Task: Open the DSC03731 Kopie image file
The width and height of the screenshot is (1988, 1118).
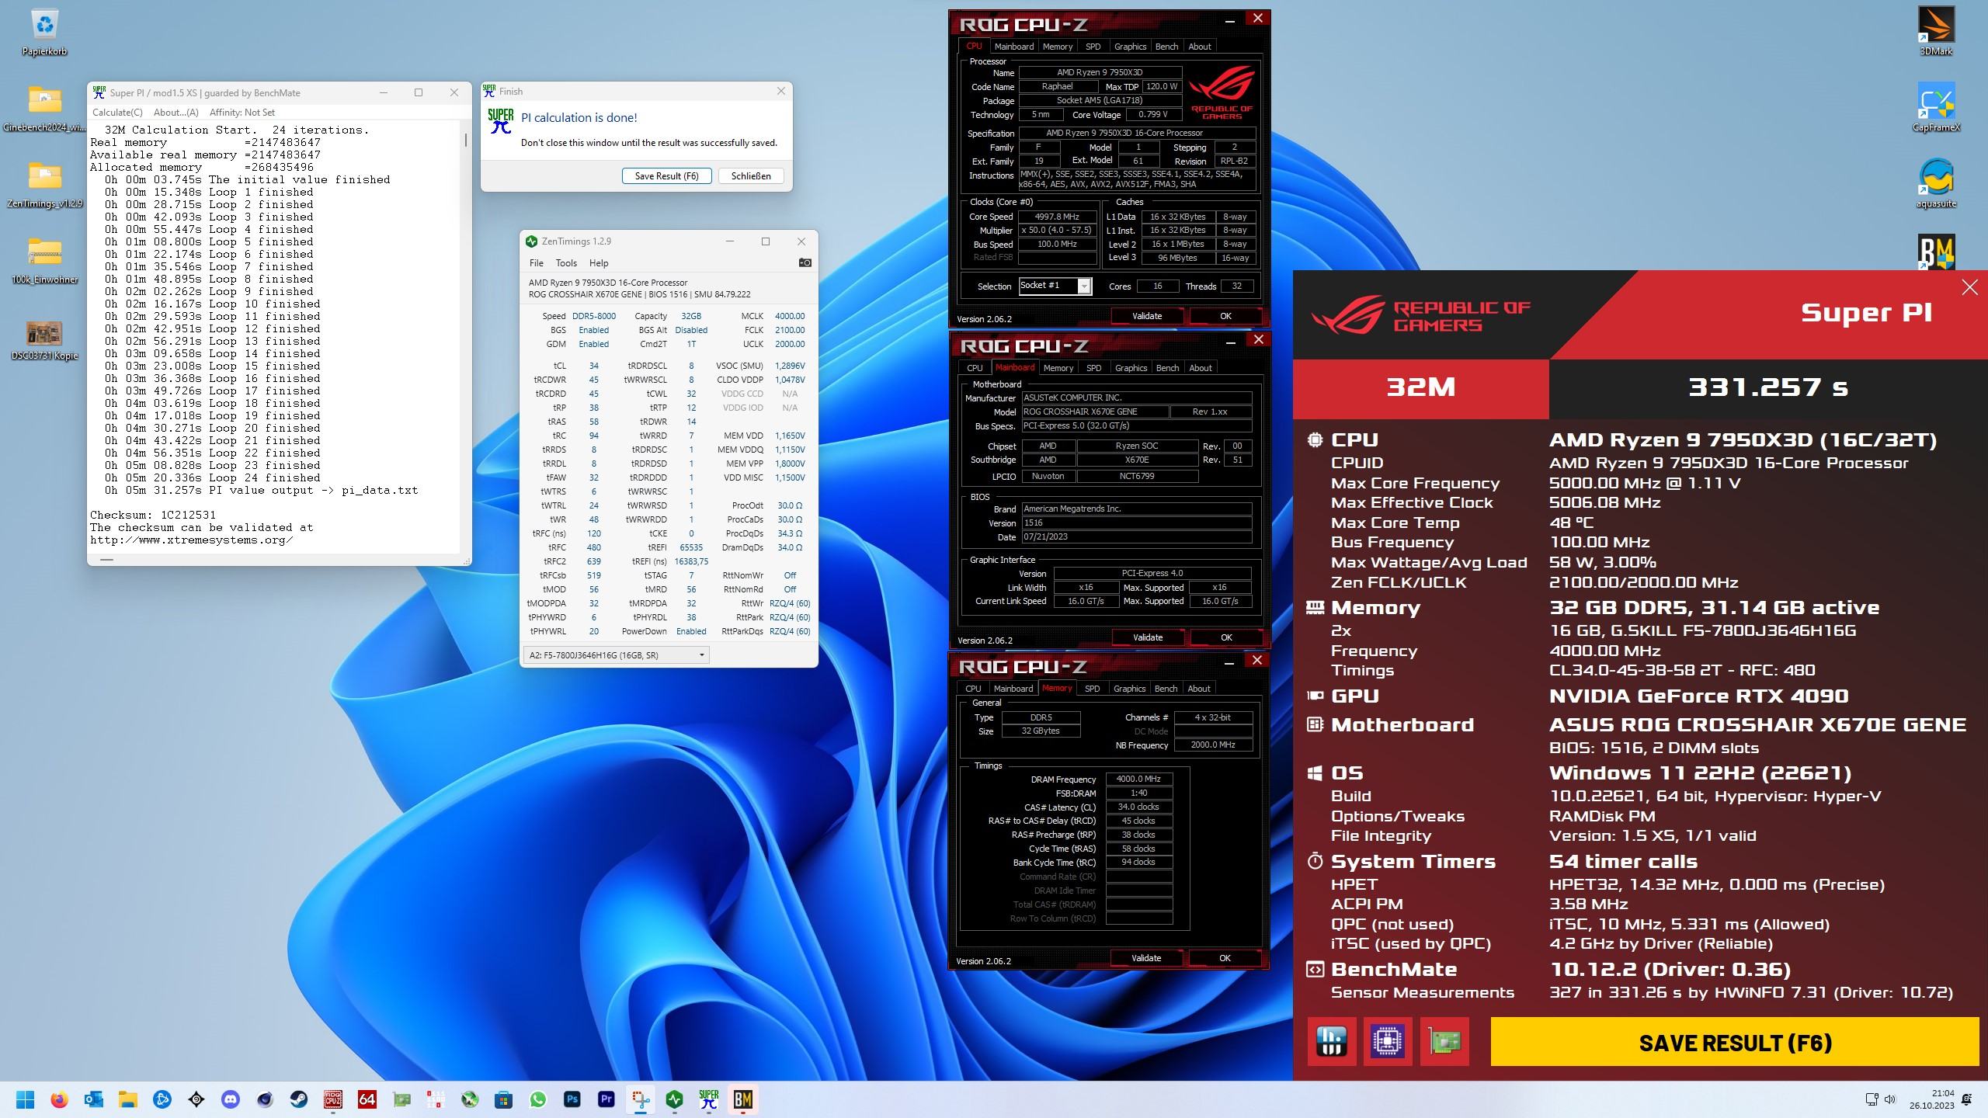Action: click(x=44, y=340)
